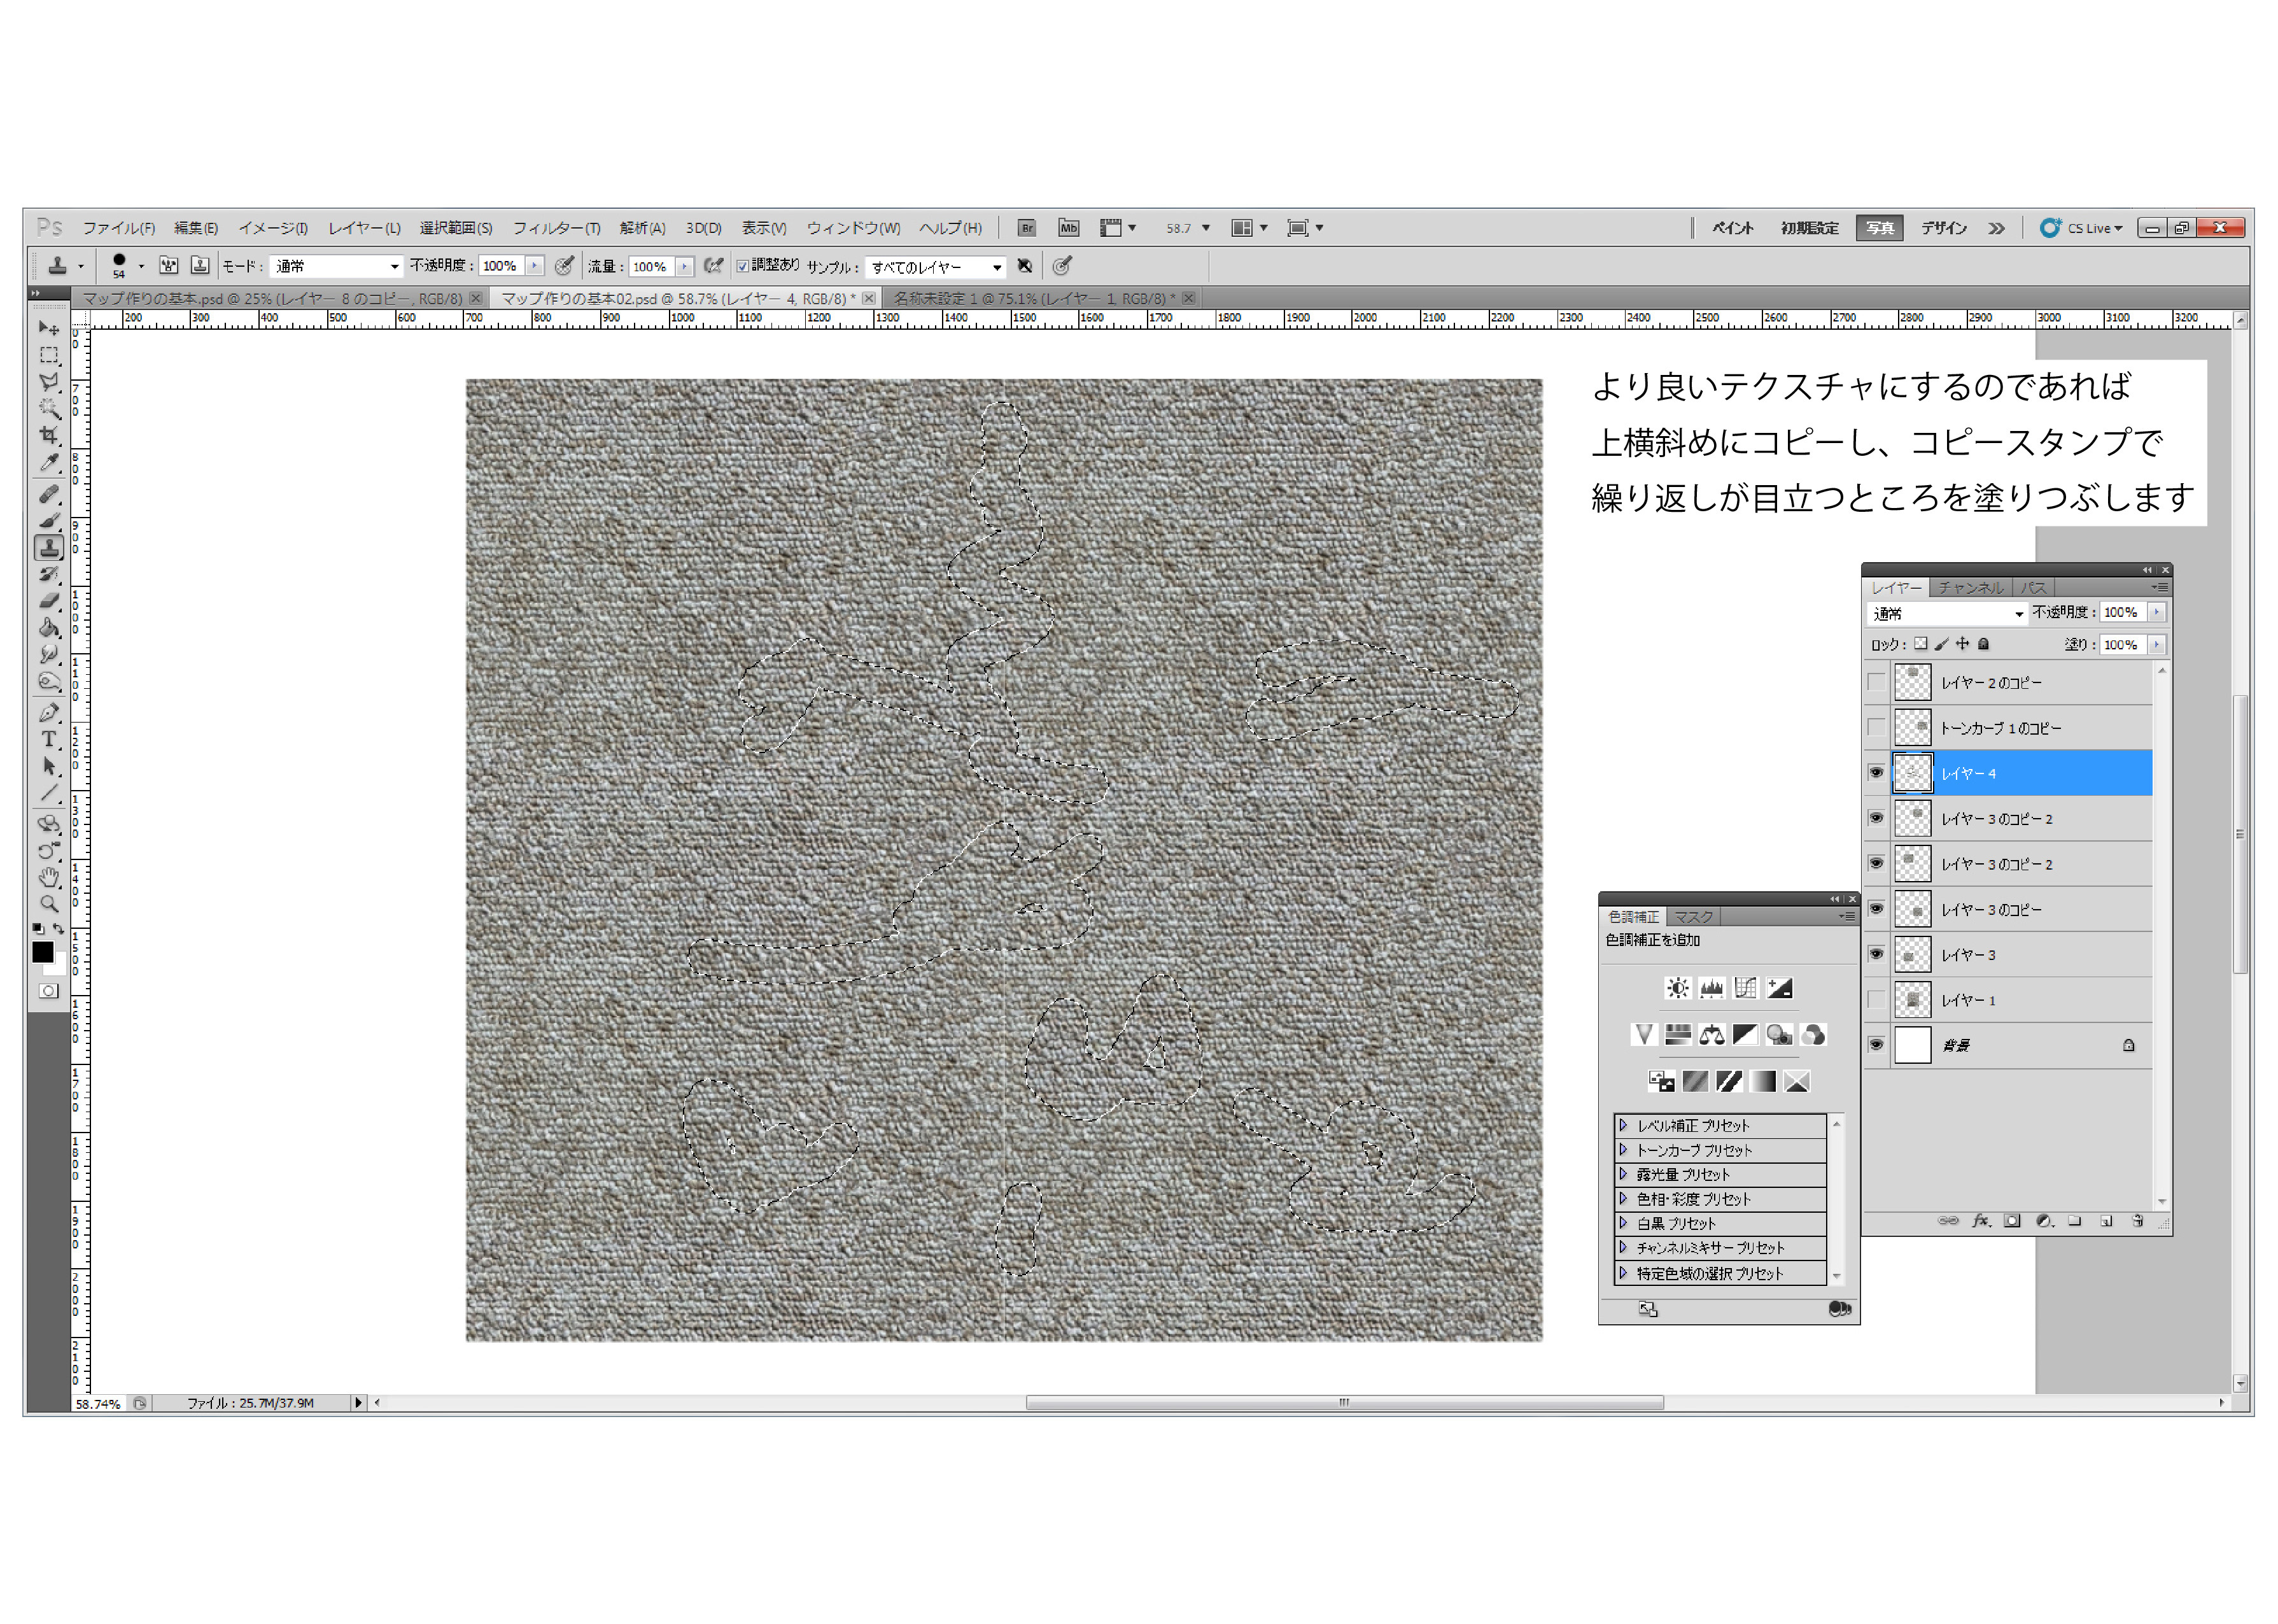The height and width of the screenshot is (1624, 2278).
Task: Click the delete layer trash icon
Action: point(2137,1221)
